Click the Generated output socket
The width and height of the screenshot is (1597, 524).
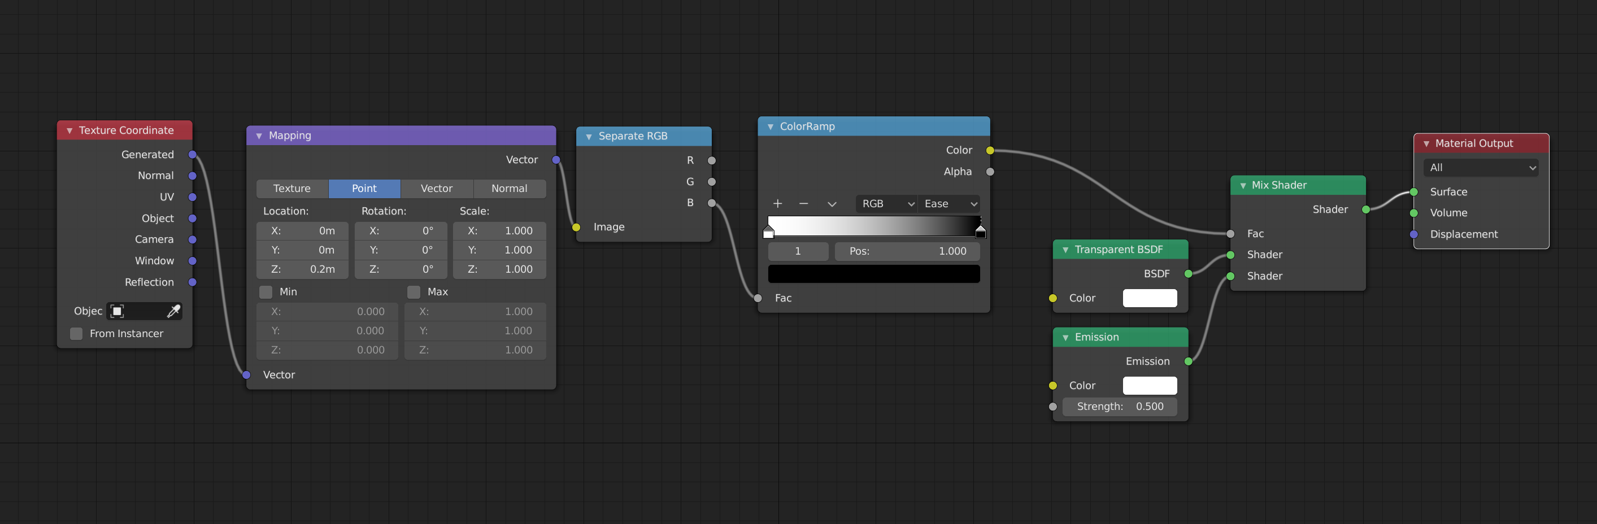tap(192, 155)
